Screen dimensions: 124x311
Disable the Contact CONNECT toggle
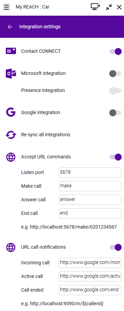[x=115, y=51]
